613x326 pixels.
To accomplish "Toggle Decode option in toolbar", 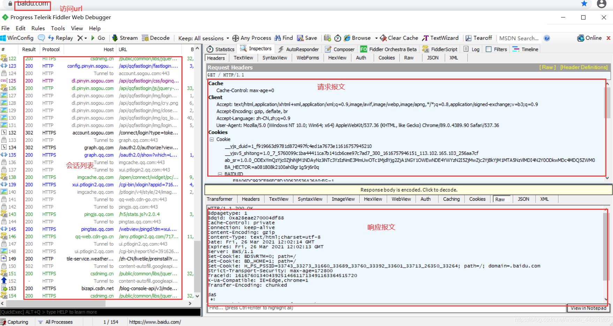I will (x=156, y=38).
